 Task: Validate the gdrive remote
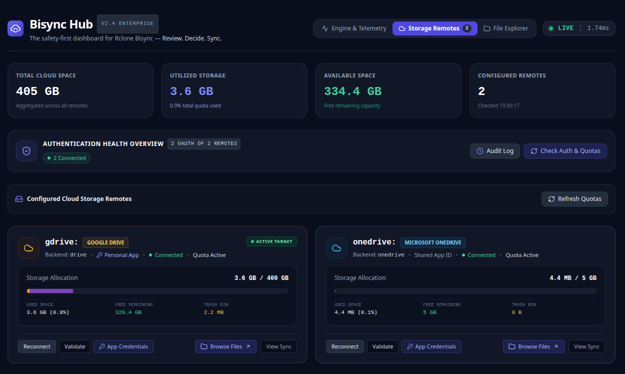[x=75, y=346]
